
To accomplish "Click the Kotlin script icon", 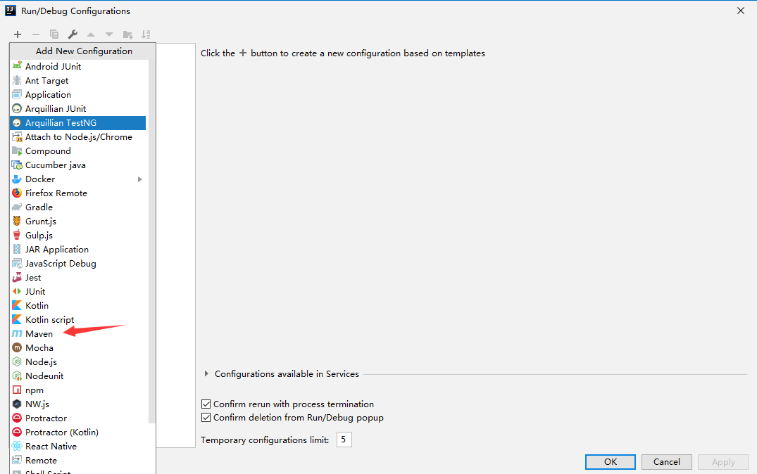I will coord(17,319).
